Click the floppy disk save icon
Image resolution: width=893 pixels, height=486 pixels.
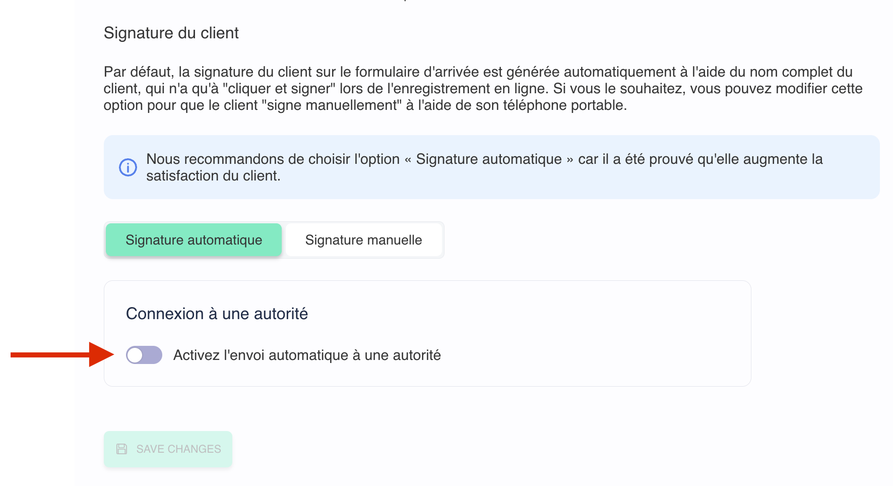pos(122,449)
